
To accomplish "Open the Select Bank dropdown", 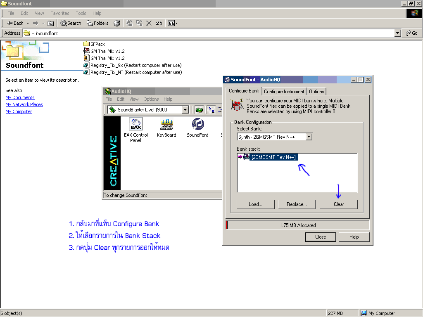I will click(x=309, y=137).
